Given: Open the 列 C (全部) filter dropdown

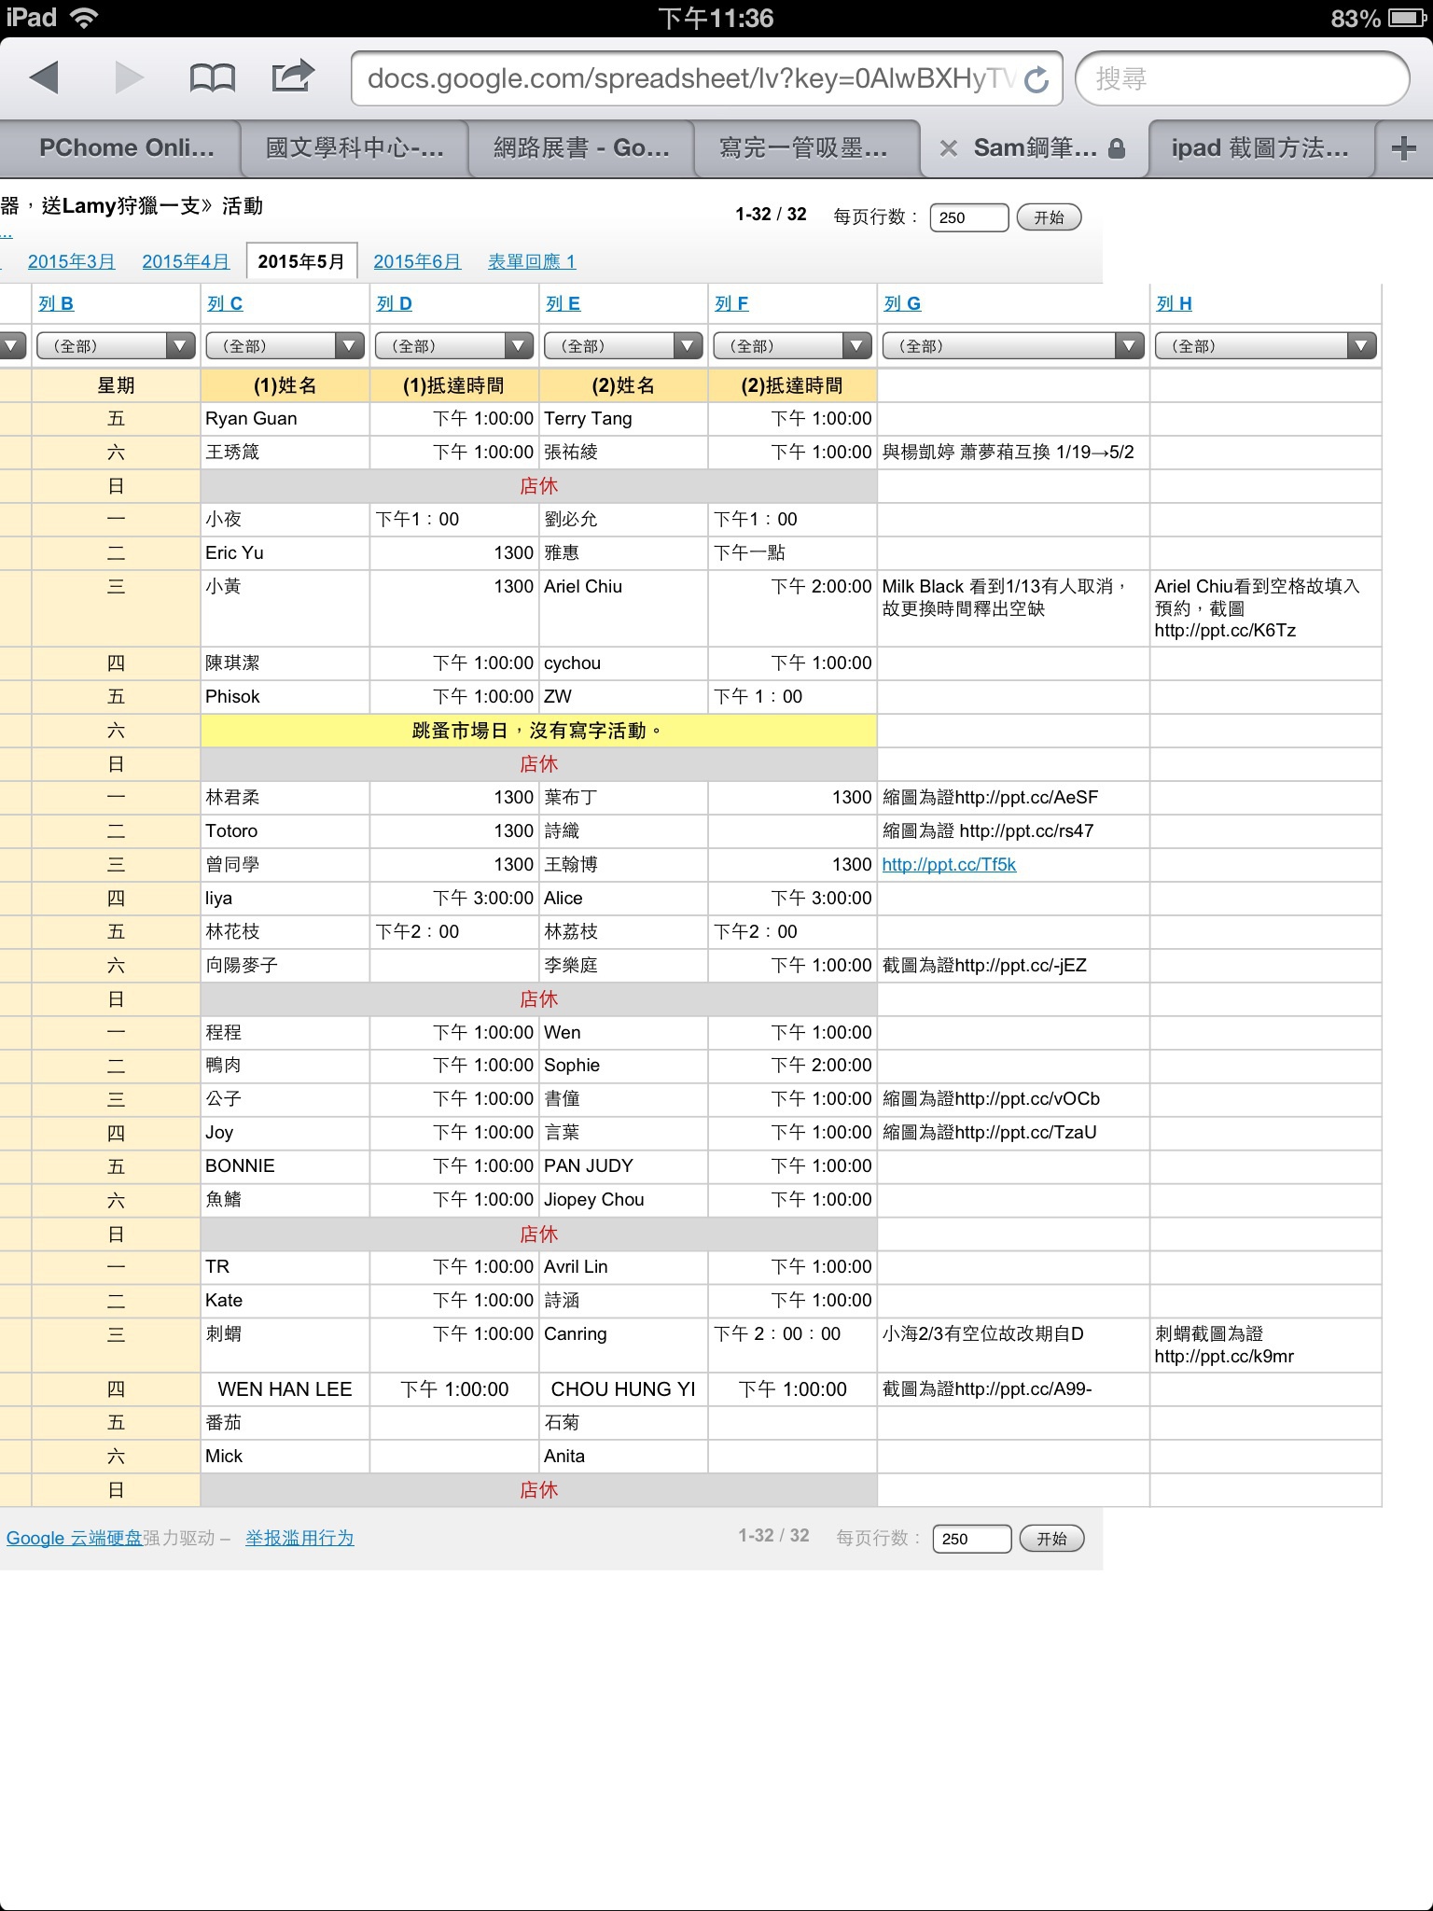Looking at the screenshot, I should click(x=285, y=346).
